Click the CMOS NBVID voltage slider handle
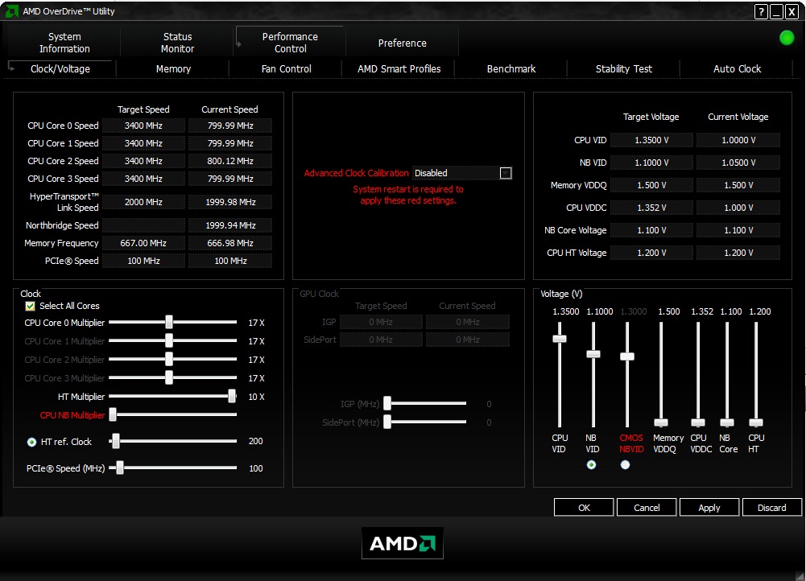Image resolution: width=806 pixels, height=581 pixels. (627, 356)
